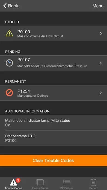Tap the PID Values list icon
This screenshot has width=107, height=190.
click(x=67, y=182)
